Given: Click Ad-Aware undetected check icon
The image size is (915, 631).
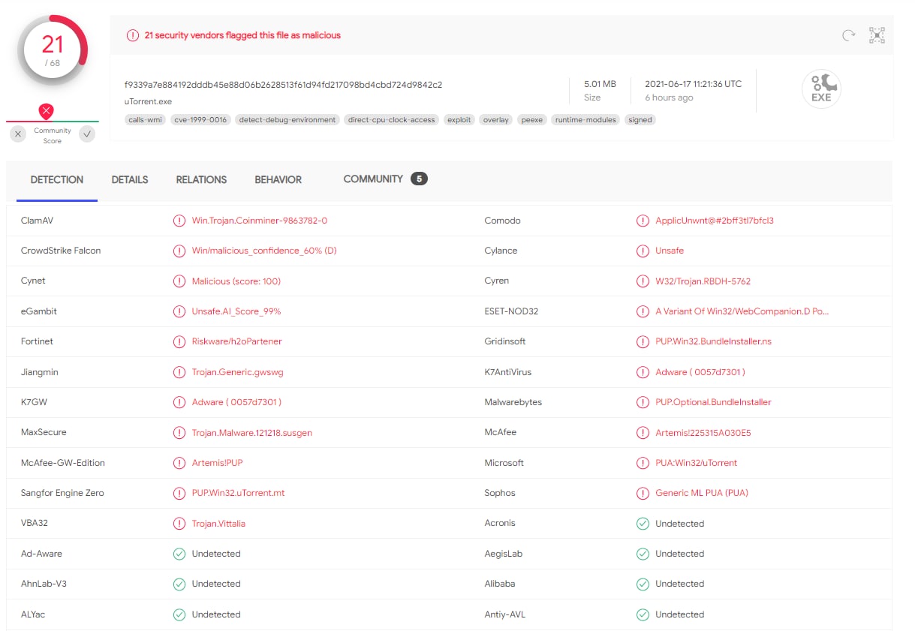Looking at the screenshot, I should tap(179, 554).
